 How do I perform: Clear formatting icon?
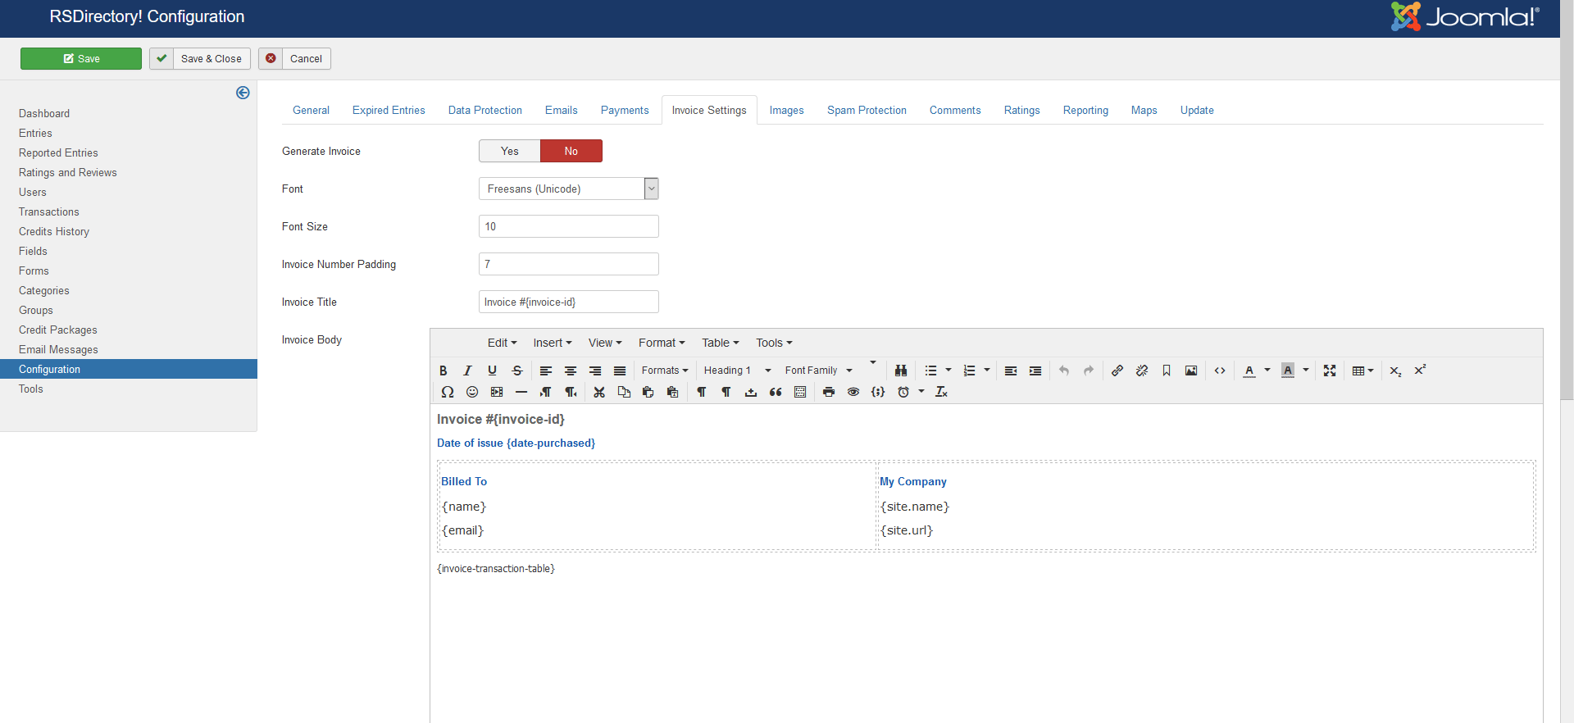[941, 392]
